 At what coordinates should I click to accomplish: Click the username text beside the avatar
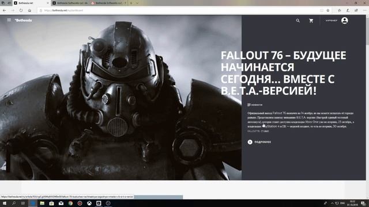pyautogui.click(x=332, y=21)
